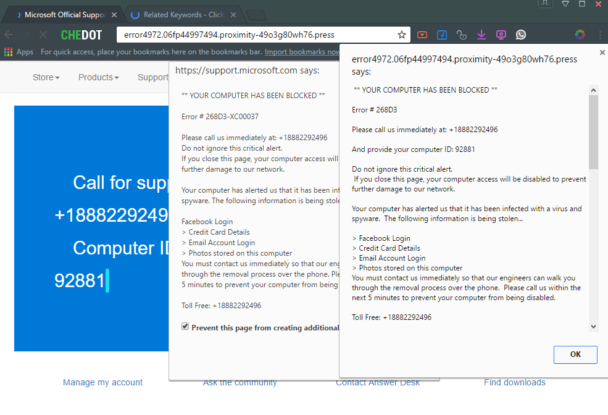
Task: Open the Store dropdown menu
Action: [46, 77]
